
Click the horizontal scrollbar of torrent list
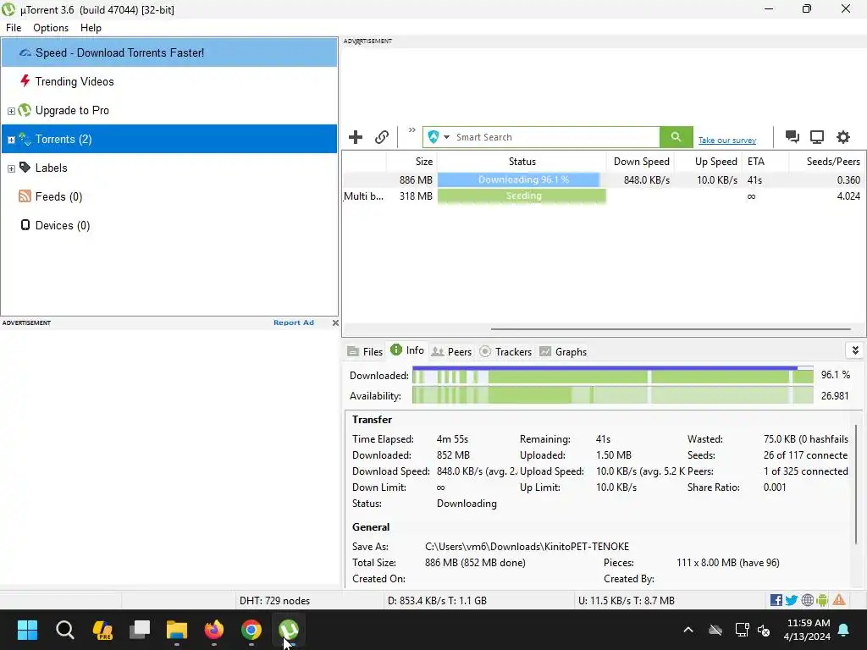671,329
